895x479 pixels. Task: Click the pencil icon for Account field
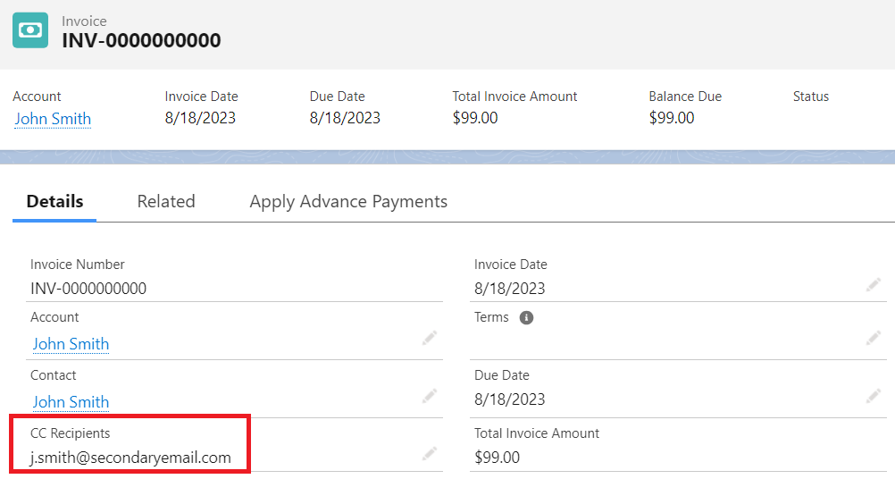(x=430, y=338)
